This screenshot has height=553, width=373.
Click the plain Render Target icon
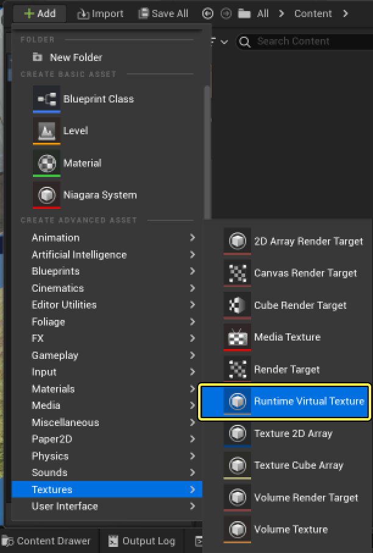[x=238, y=369]
